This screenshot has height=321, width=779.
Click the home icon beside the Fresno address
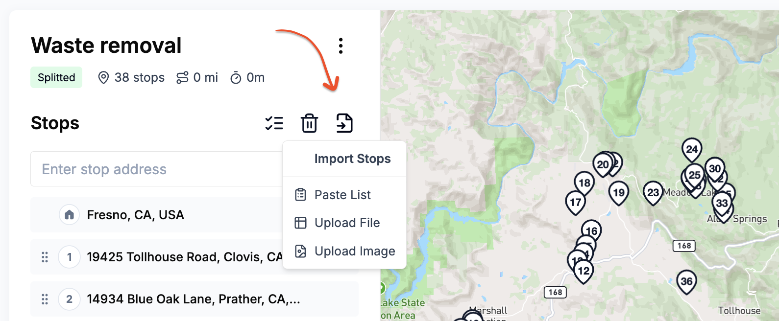[69, 215]
